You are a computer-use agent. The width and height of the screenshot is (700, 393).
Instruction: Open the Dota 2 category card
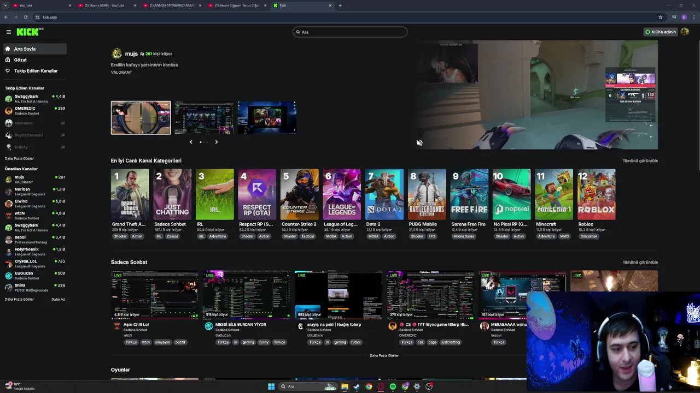(x=384, y=194)
